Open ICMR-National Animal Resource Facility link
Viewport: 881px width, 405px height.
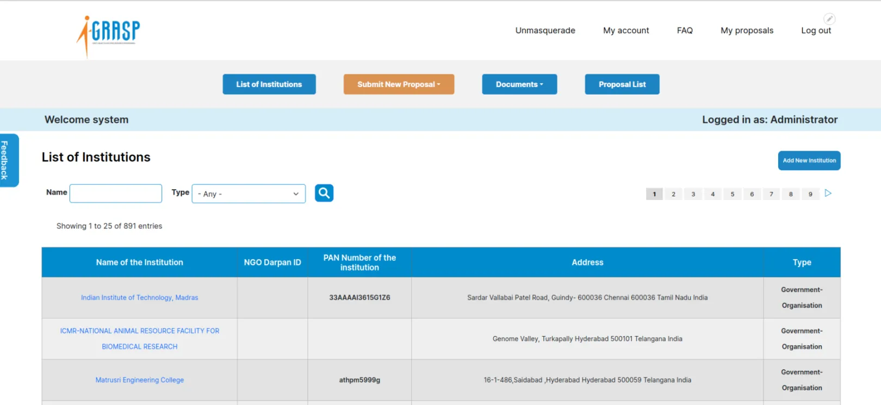(x=140, y=339)
